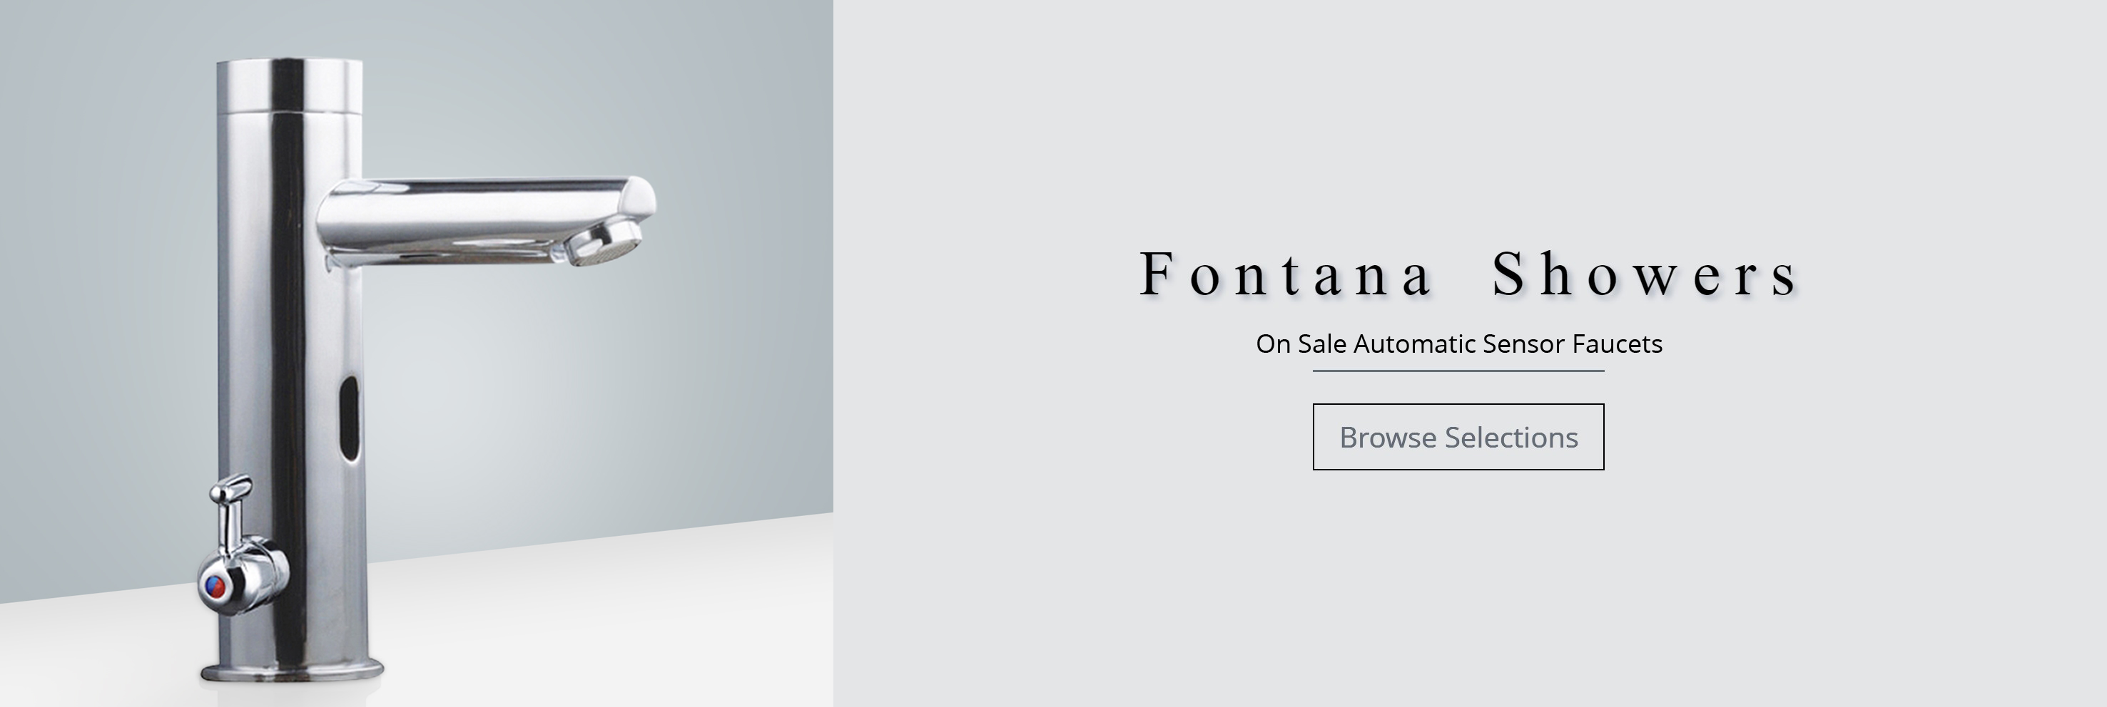The height and width of the screenshot is (707, 2107).
Task: Click the word Fontana in the title
Action: [1284, 274]
